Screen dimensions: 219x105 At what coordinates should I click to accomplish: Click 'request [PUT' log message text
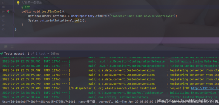coord(180,88)
